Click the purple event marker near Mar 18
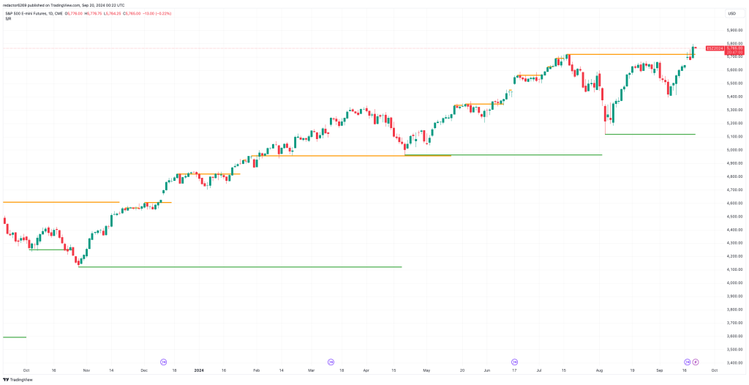Image resolution: width=749 pixels, height=385 pixels. (x=331, y=362)
